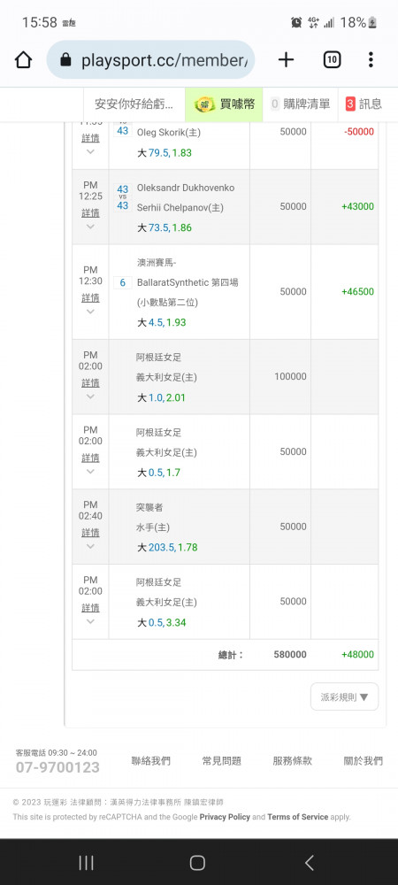Expand 派彩規則 dropdown
The height and width of the screenshot is (885, 398).
click(x=344, y=696)
